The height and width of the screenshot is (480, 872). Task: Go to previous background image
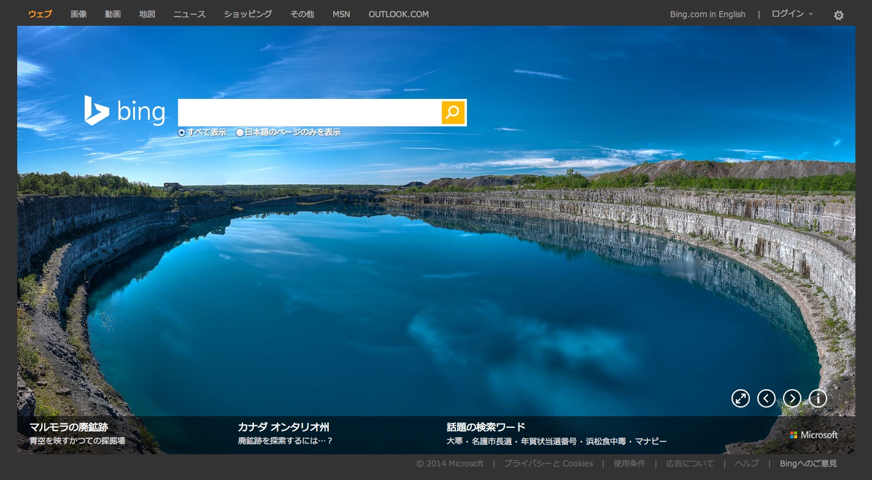coord(766,398)
